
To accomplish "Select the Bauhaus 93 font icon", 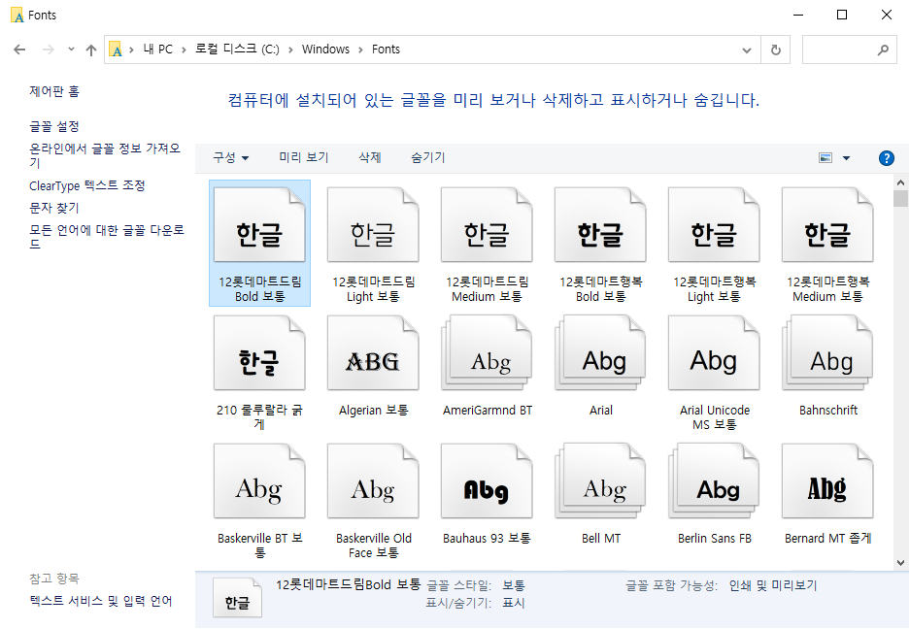I will point(487,481).
